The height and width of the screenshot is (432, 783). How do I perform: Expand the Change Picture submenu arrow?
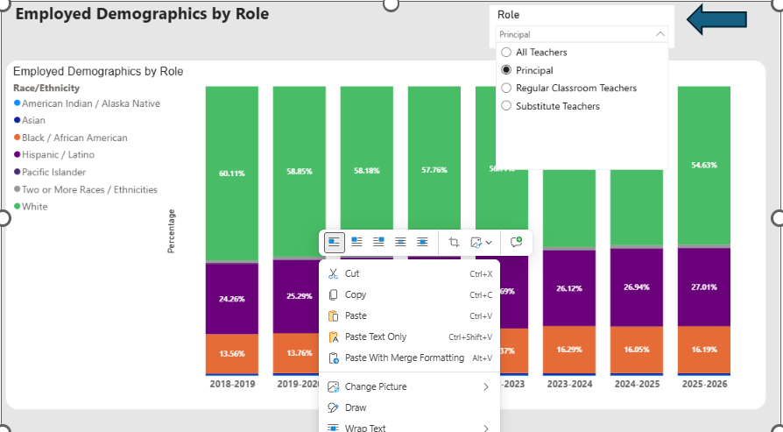pos(486,387)
